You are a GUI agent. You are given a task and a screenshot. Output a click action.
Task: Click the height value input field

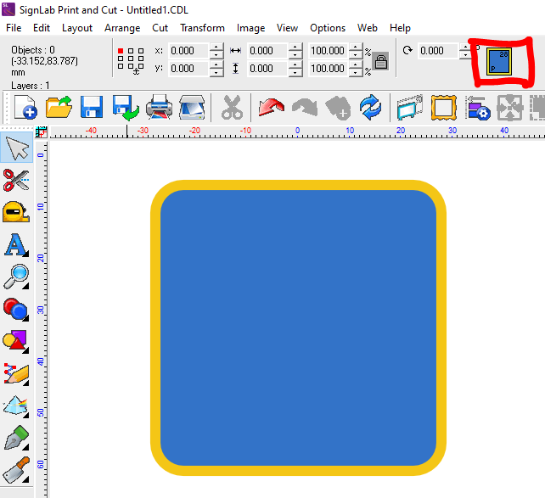pos(267,69)
